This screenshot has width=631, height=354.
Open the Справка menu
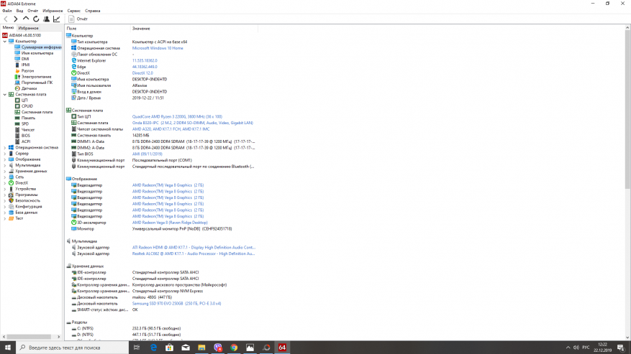(x=93, y=11)
